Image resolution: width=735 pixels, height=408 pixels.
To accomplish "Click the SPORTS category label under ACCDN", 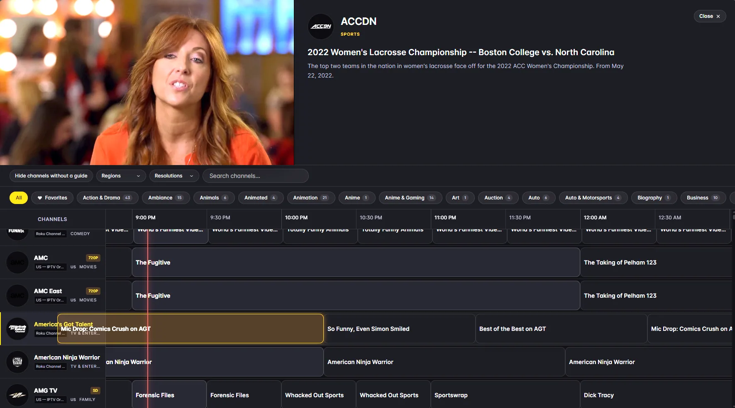I will (x=350, y=34).
